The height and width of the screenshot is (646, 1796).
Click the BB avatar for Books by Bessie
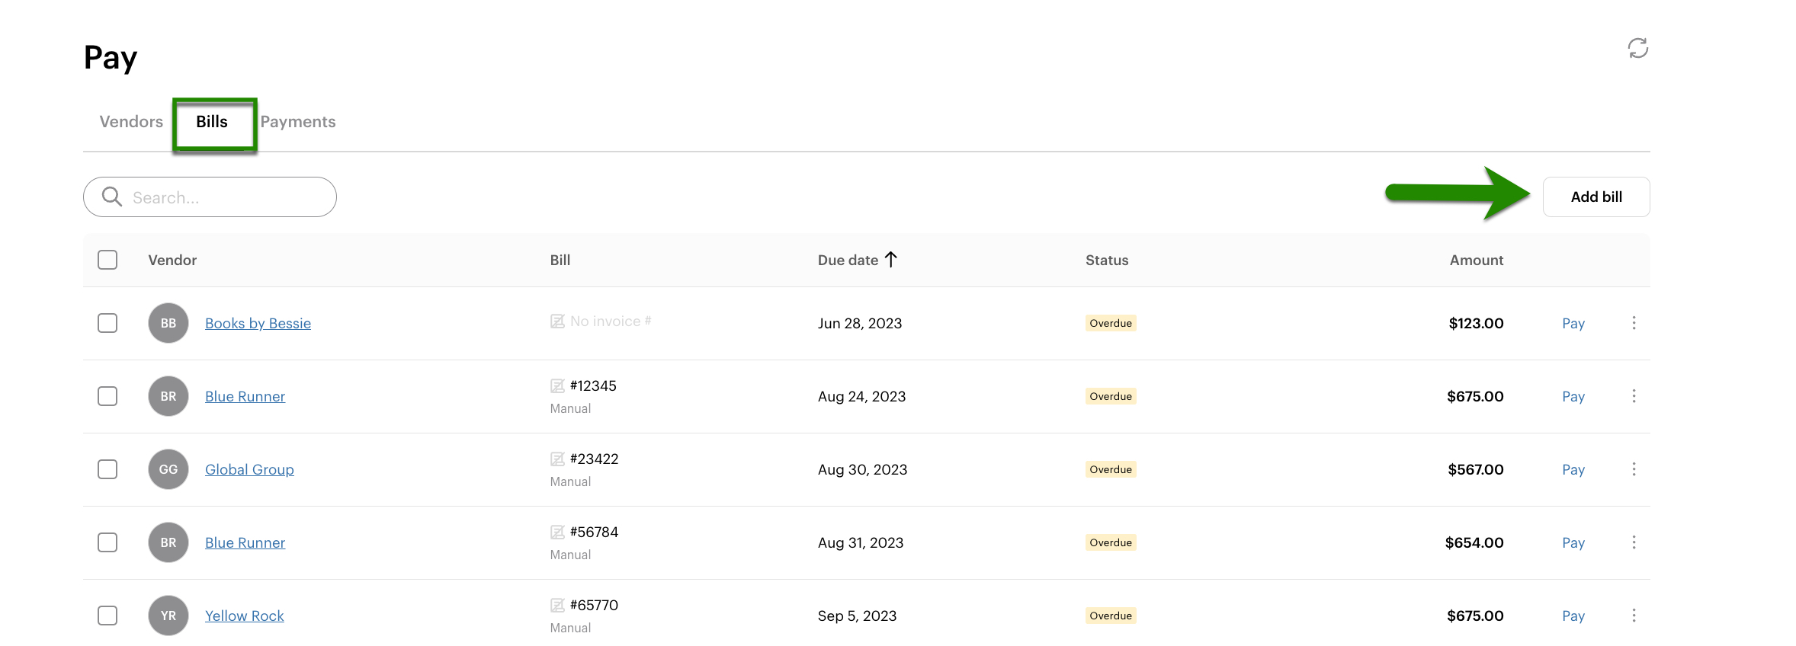pyautogui.click(x=168, y=323)
